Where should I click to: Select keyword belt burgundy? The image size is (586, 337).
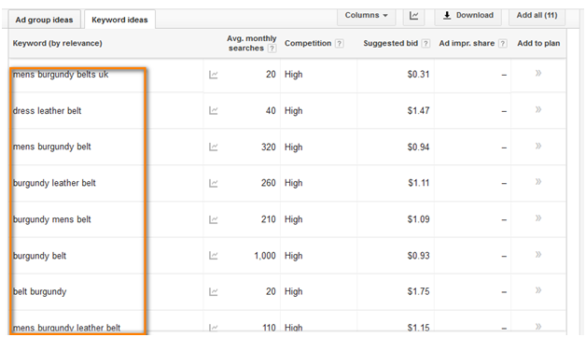coord(39,292)
